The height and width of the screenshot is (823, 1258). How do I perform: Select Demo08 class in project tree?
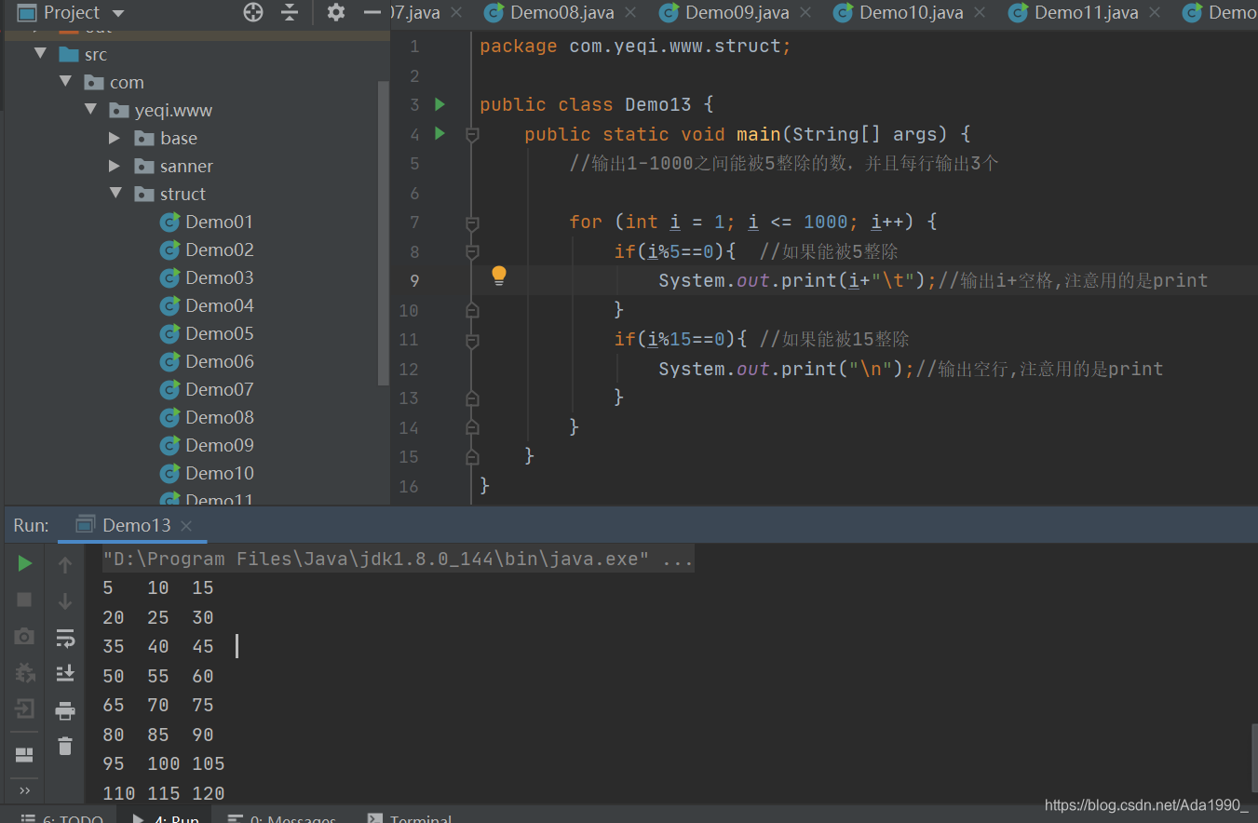point(207,417)
